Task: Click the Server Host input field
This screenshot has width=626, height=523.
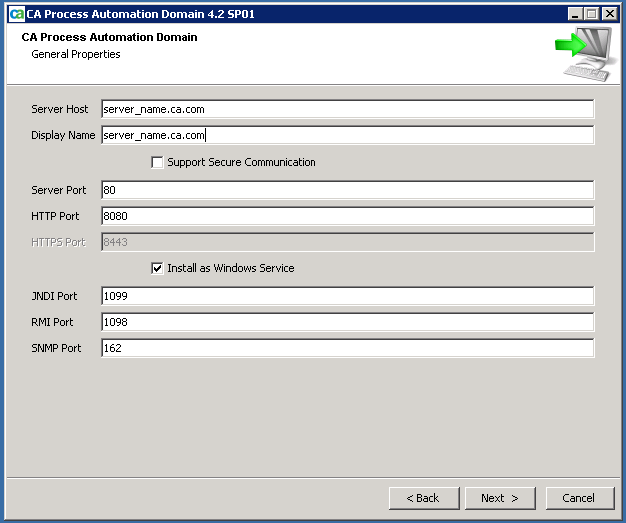Action: [347, 109]
